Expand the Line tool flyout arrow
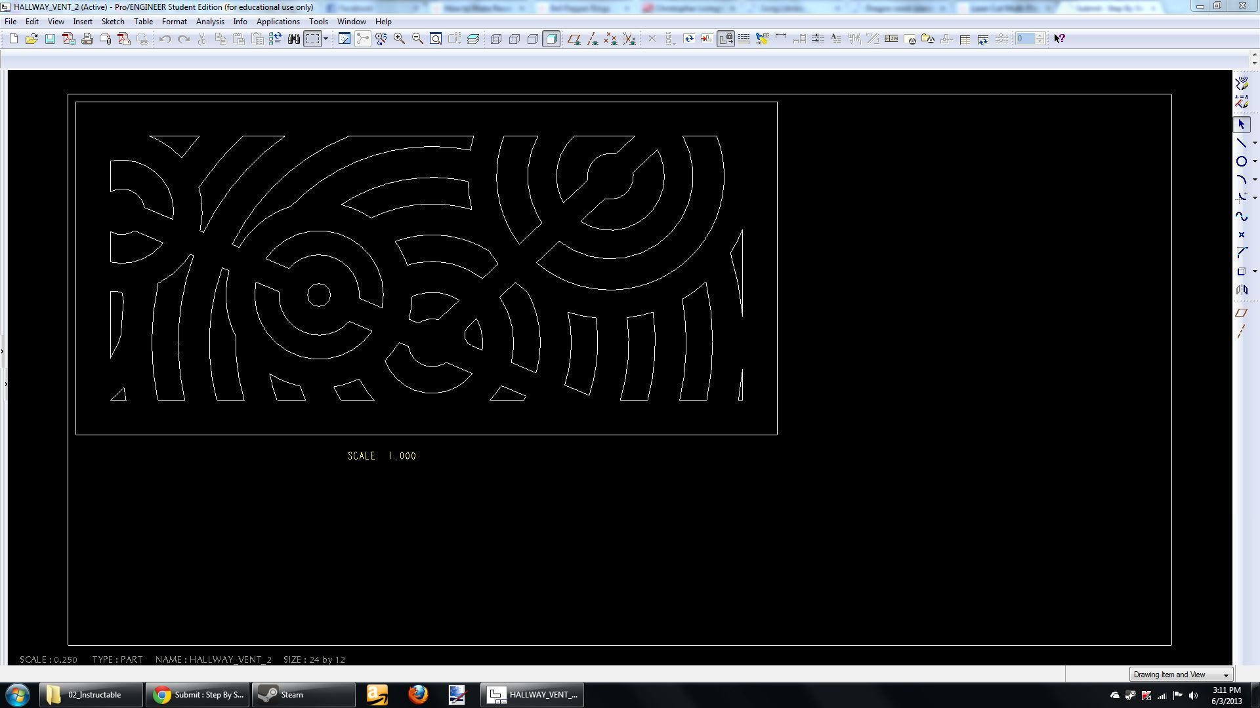Viewport: 1260px width, 708px height. point(1255,143)
